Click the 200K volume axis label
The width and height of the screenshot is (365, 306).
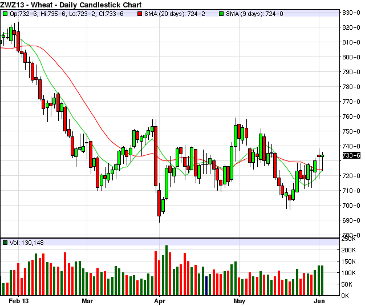[x=348, y=250]
